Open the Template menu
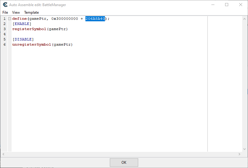This screenshot has width=248, height=168. click(x=31, y=12)
